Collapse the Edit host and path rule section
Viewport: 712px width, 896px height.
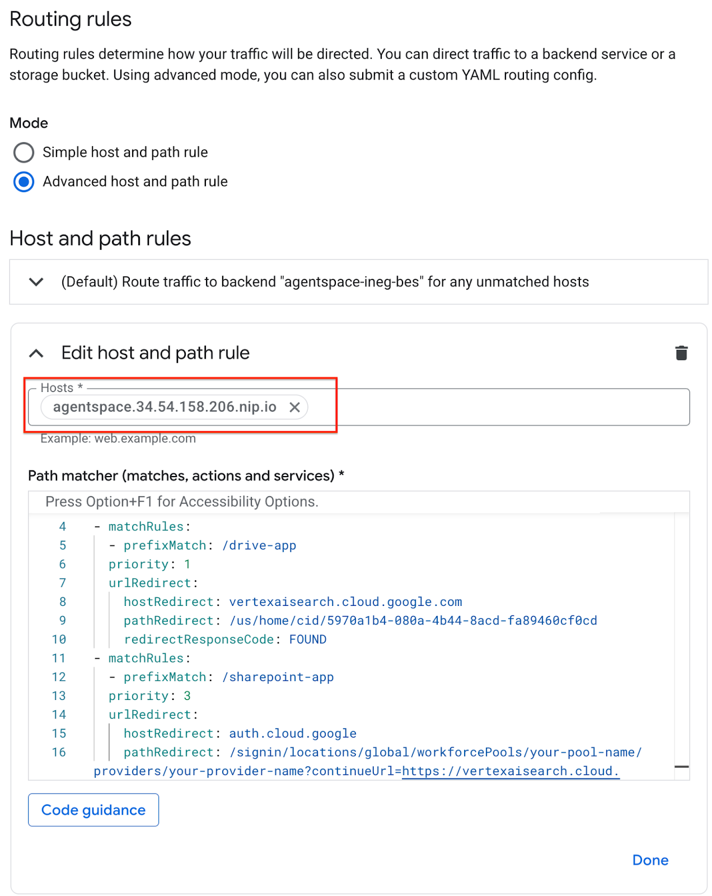(36, 353)
